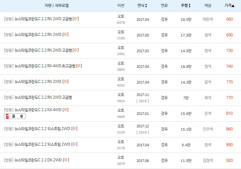The width and height of the screenshot is (241, 169).
Task: Open the RX 2WD listing priced 690
Action: tap(38, 35)
